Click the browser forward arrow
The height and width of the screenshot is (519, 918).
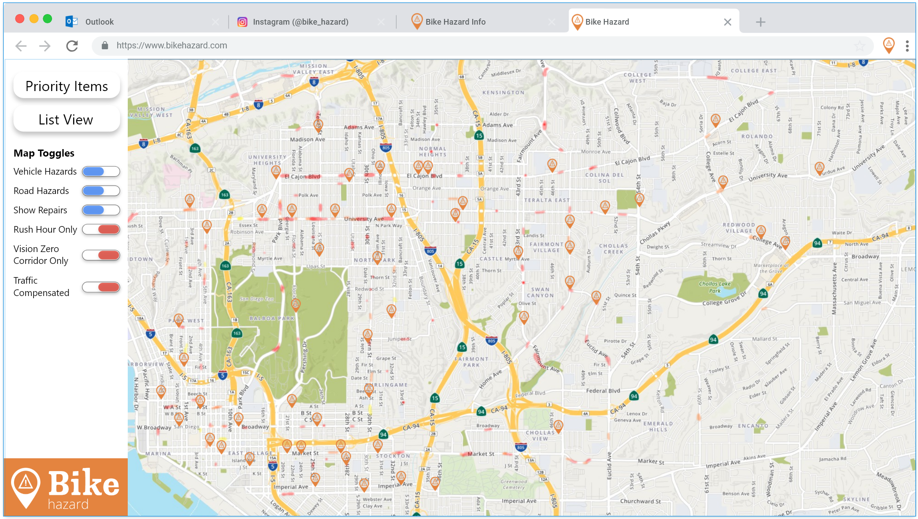coord(45,46)
